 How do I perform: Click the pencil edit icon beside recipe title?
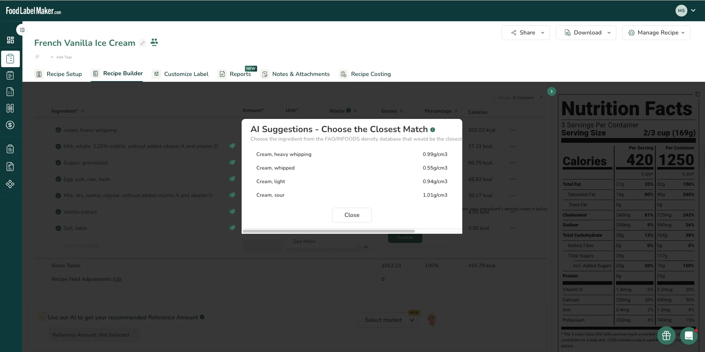pyautogui.click(x=143, y=43)
